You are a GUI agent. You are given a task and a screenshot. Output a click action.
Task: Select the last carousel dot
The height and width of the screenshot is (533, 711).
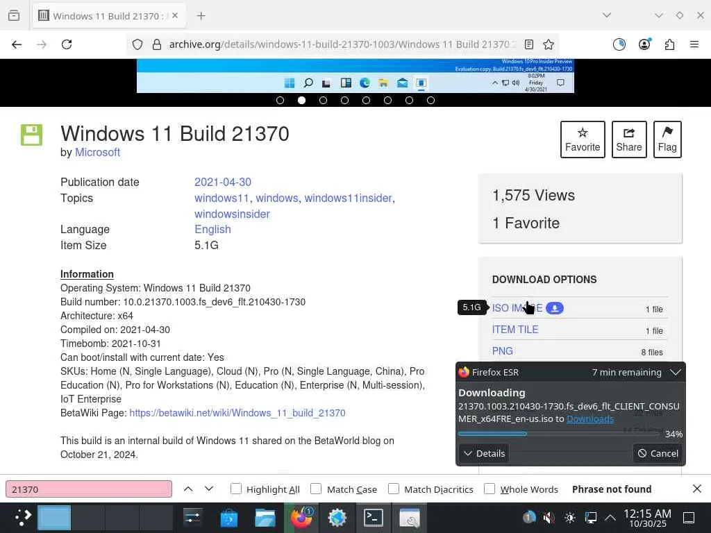click(430, 100)
